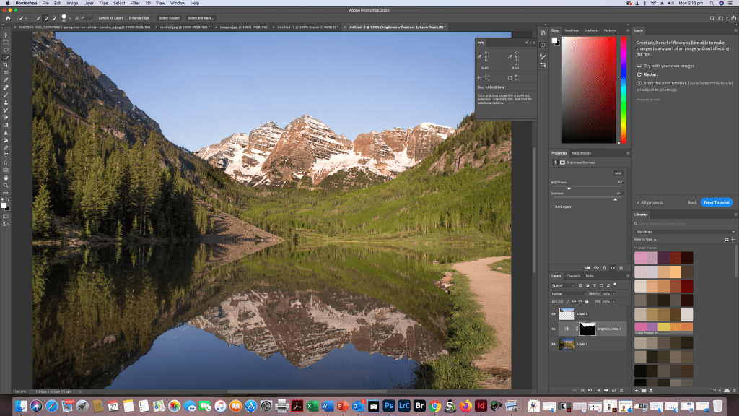
Task: Expand the View by type dropdown
Action: 644,239
